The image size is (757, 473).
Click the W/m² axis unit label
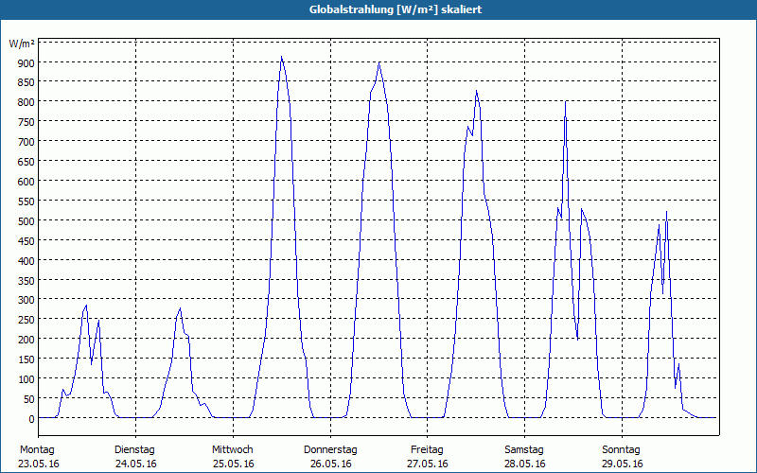click(22, 44)
